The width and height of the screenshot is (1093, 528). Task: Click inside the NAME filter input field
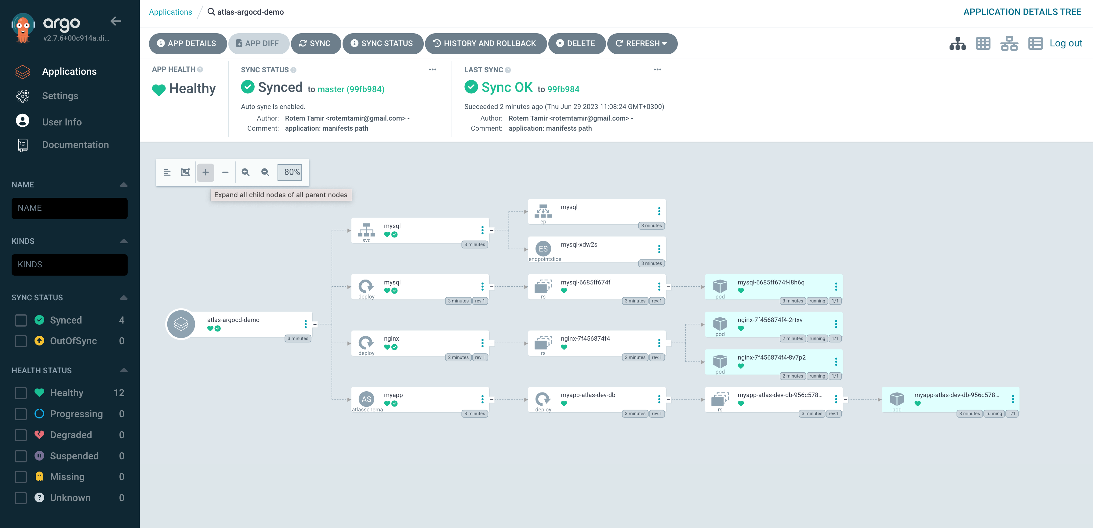(x=69, y=208)
